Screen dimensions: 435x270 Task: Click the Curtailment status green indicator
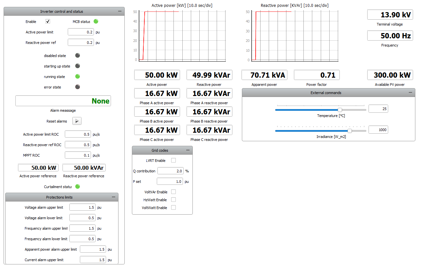tap(78, 187)
